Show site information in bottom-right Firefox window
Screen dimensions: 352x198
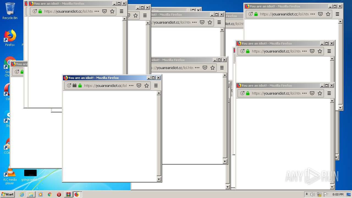242,93
